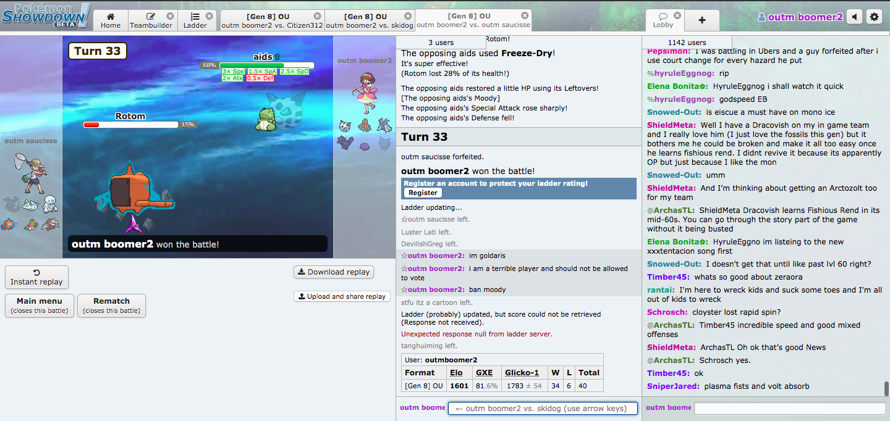The image size is (890, 421).
Task: Click the red "0.5× Def" stat badge
Action: pos(260,78)
